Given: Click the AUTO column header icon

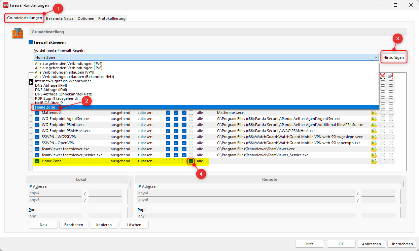Looking at the screenshot, I should tap(382, 76).
